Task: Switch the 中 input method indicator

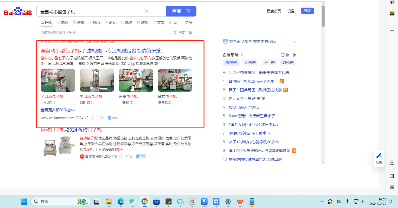Action: 348,201
